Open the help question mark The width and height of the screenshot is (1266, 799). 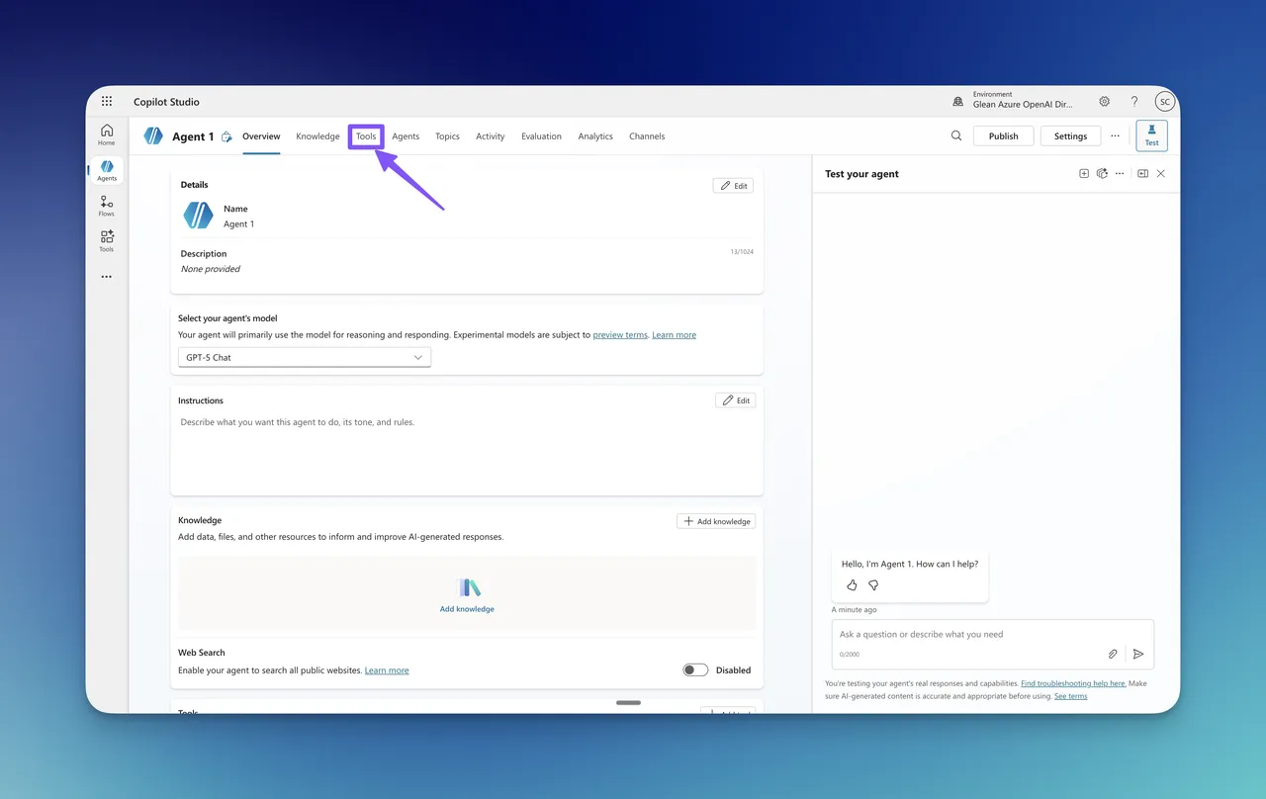click(x=1134, y=102)
